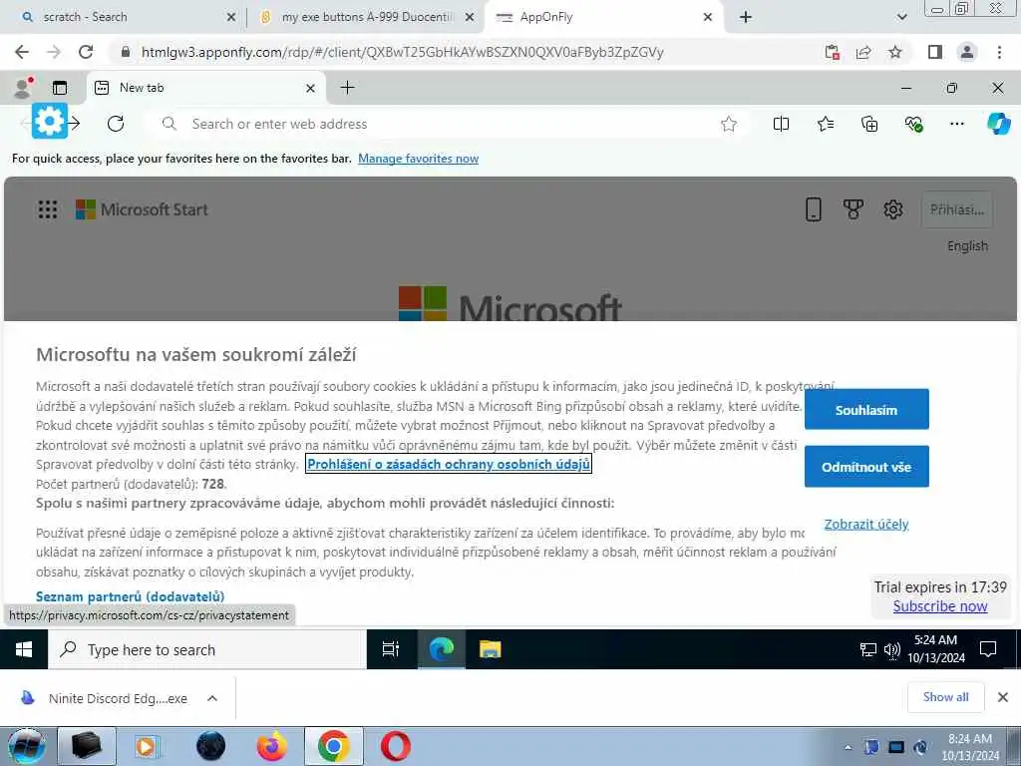Image resolution: width=1021 pixels, height=766 pixels.
Task: Open Task View in remote taskbar
Action: click(x=391, y=649)
